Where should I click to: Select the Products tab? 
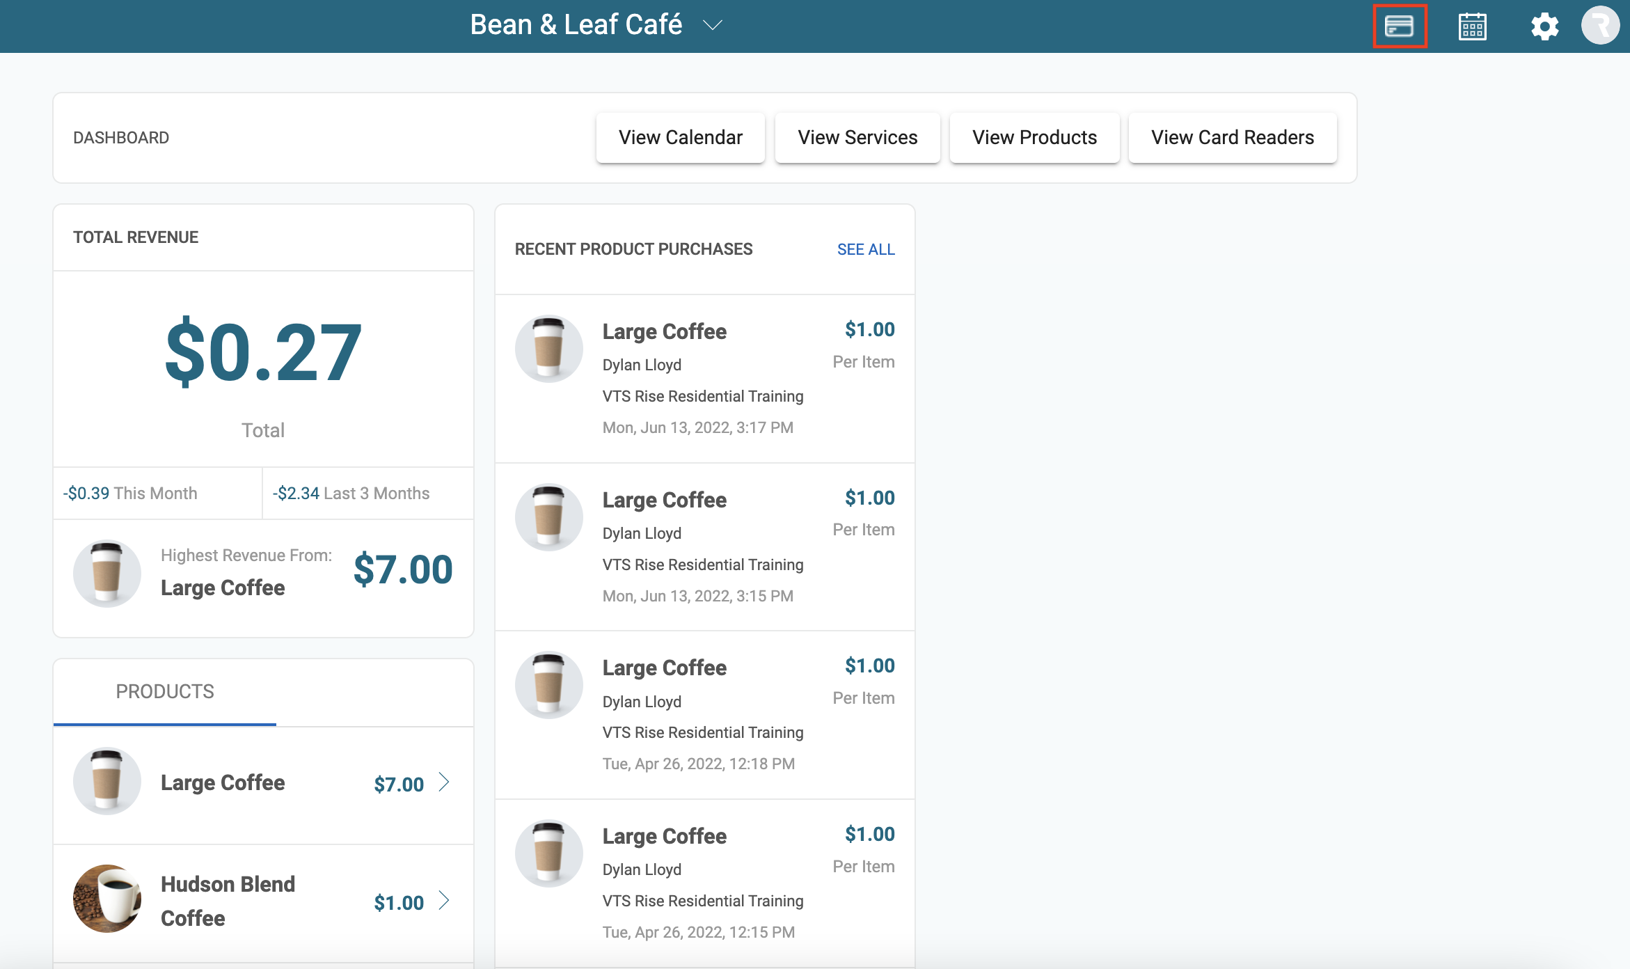(165, 691)
